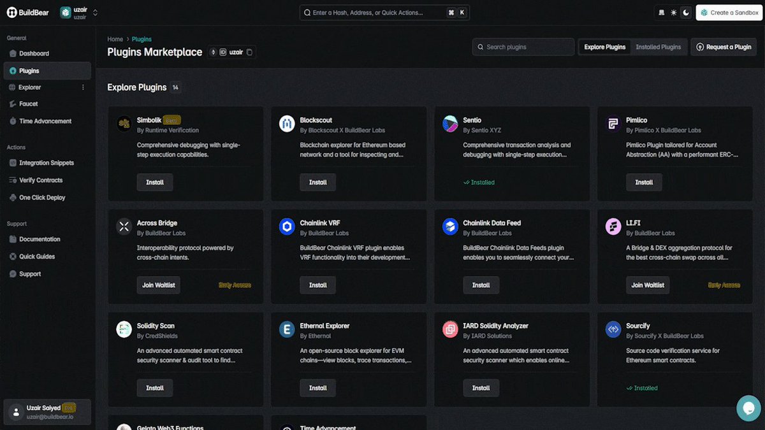Join the Across Bridge waitlist
765x430 pixels.
click(159, 285)
